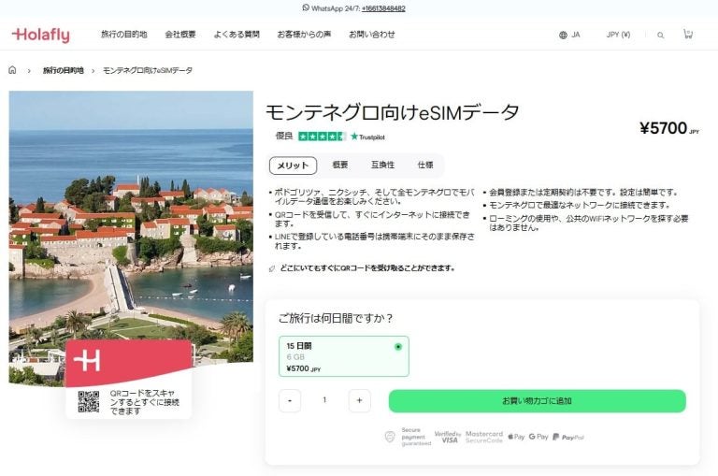The image size is (718, 476).
Task: Click the Holafly logo
Action: coord(41,35)
